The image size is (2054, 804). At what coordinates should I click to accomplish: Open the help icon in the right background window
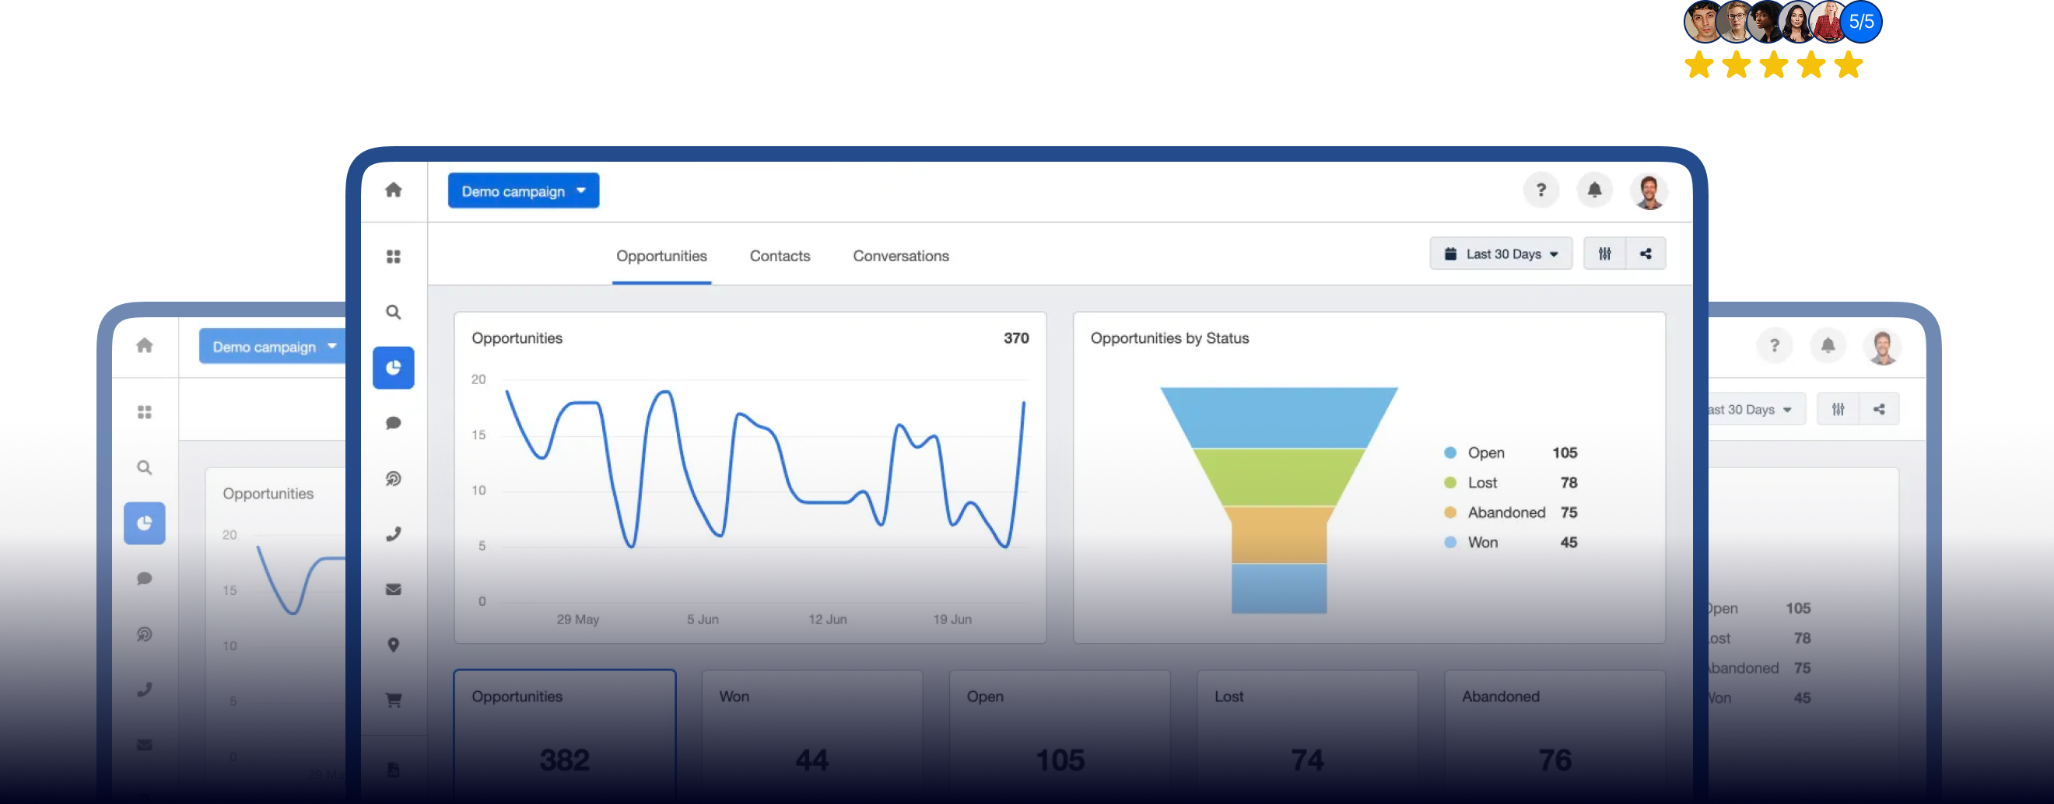coord(1774,345)
